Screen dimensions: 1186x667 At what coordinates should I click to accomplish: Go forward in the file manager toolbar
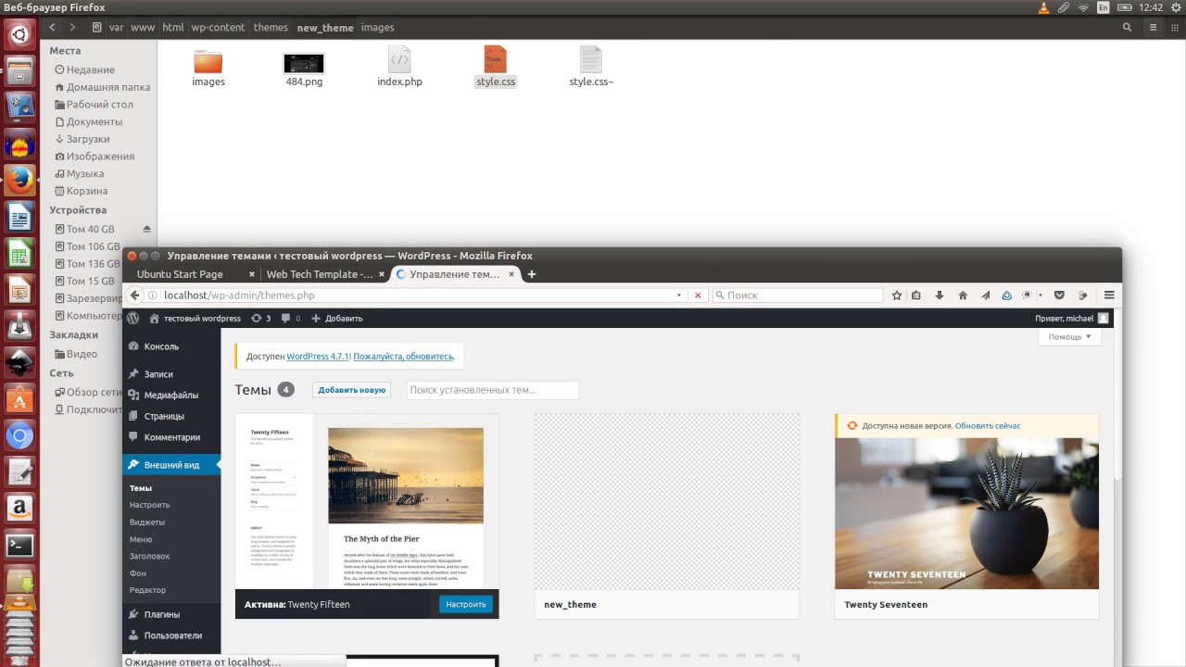pos(72,28)
